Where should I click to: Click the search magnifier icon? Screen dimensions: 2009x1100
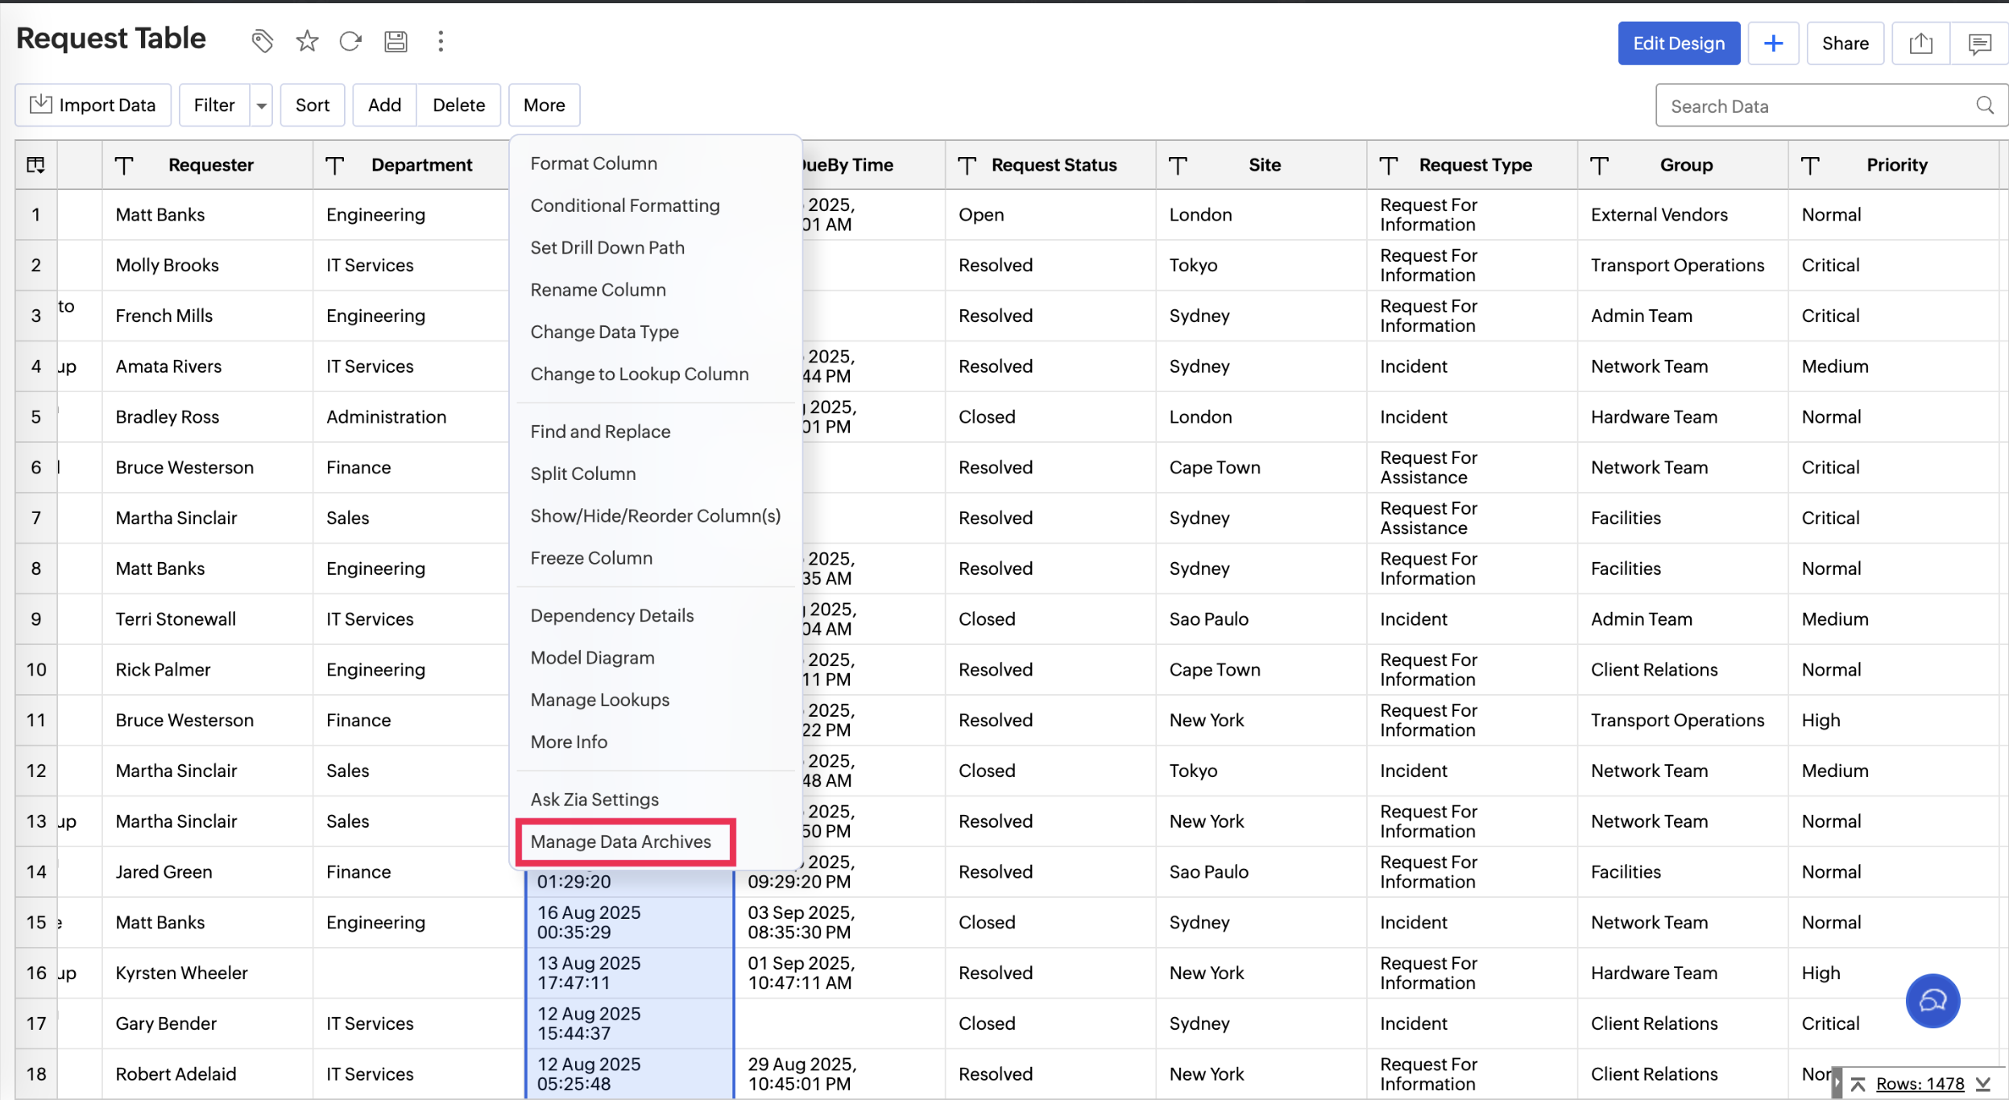[x=1985, y=105]
